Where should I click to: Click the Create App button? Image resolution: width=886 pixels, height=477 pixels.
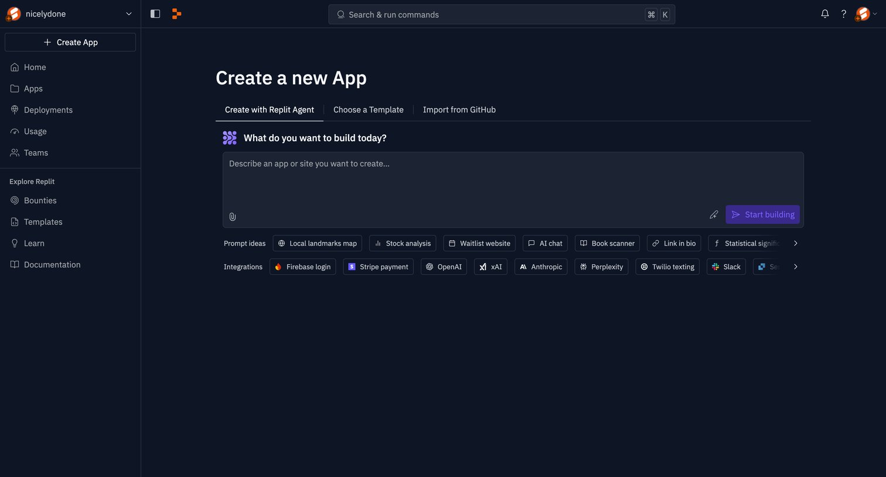(x=70, y=42)
